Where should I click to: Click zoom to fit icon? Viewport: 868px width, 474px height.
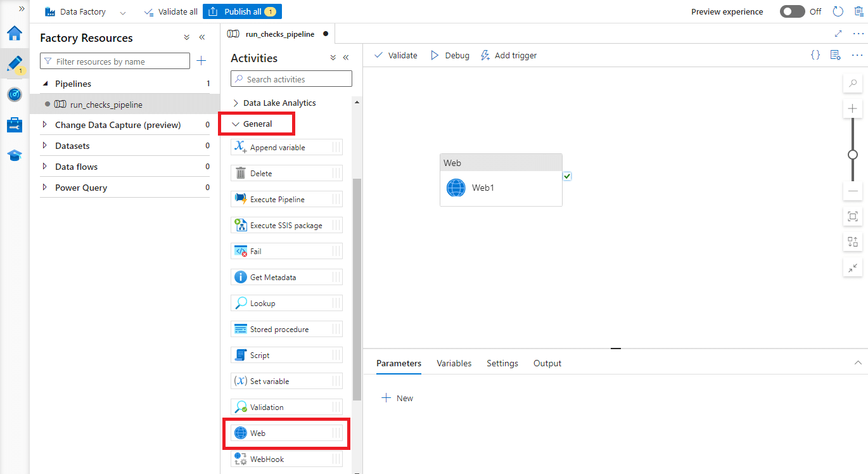pos(853,217)
